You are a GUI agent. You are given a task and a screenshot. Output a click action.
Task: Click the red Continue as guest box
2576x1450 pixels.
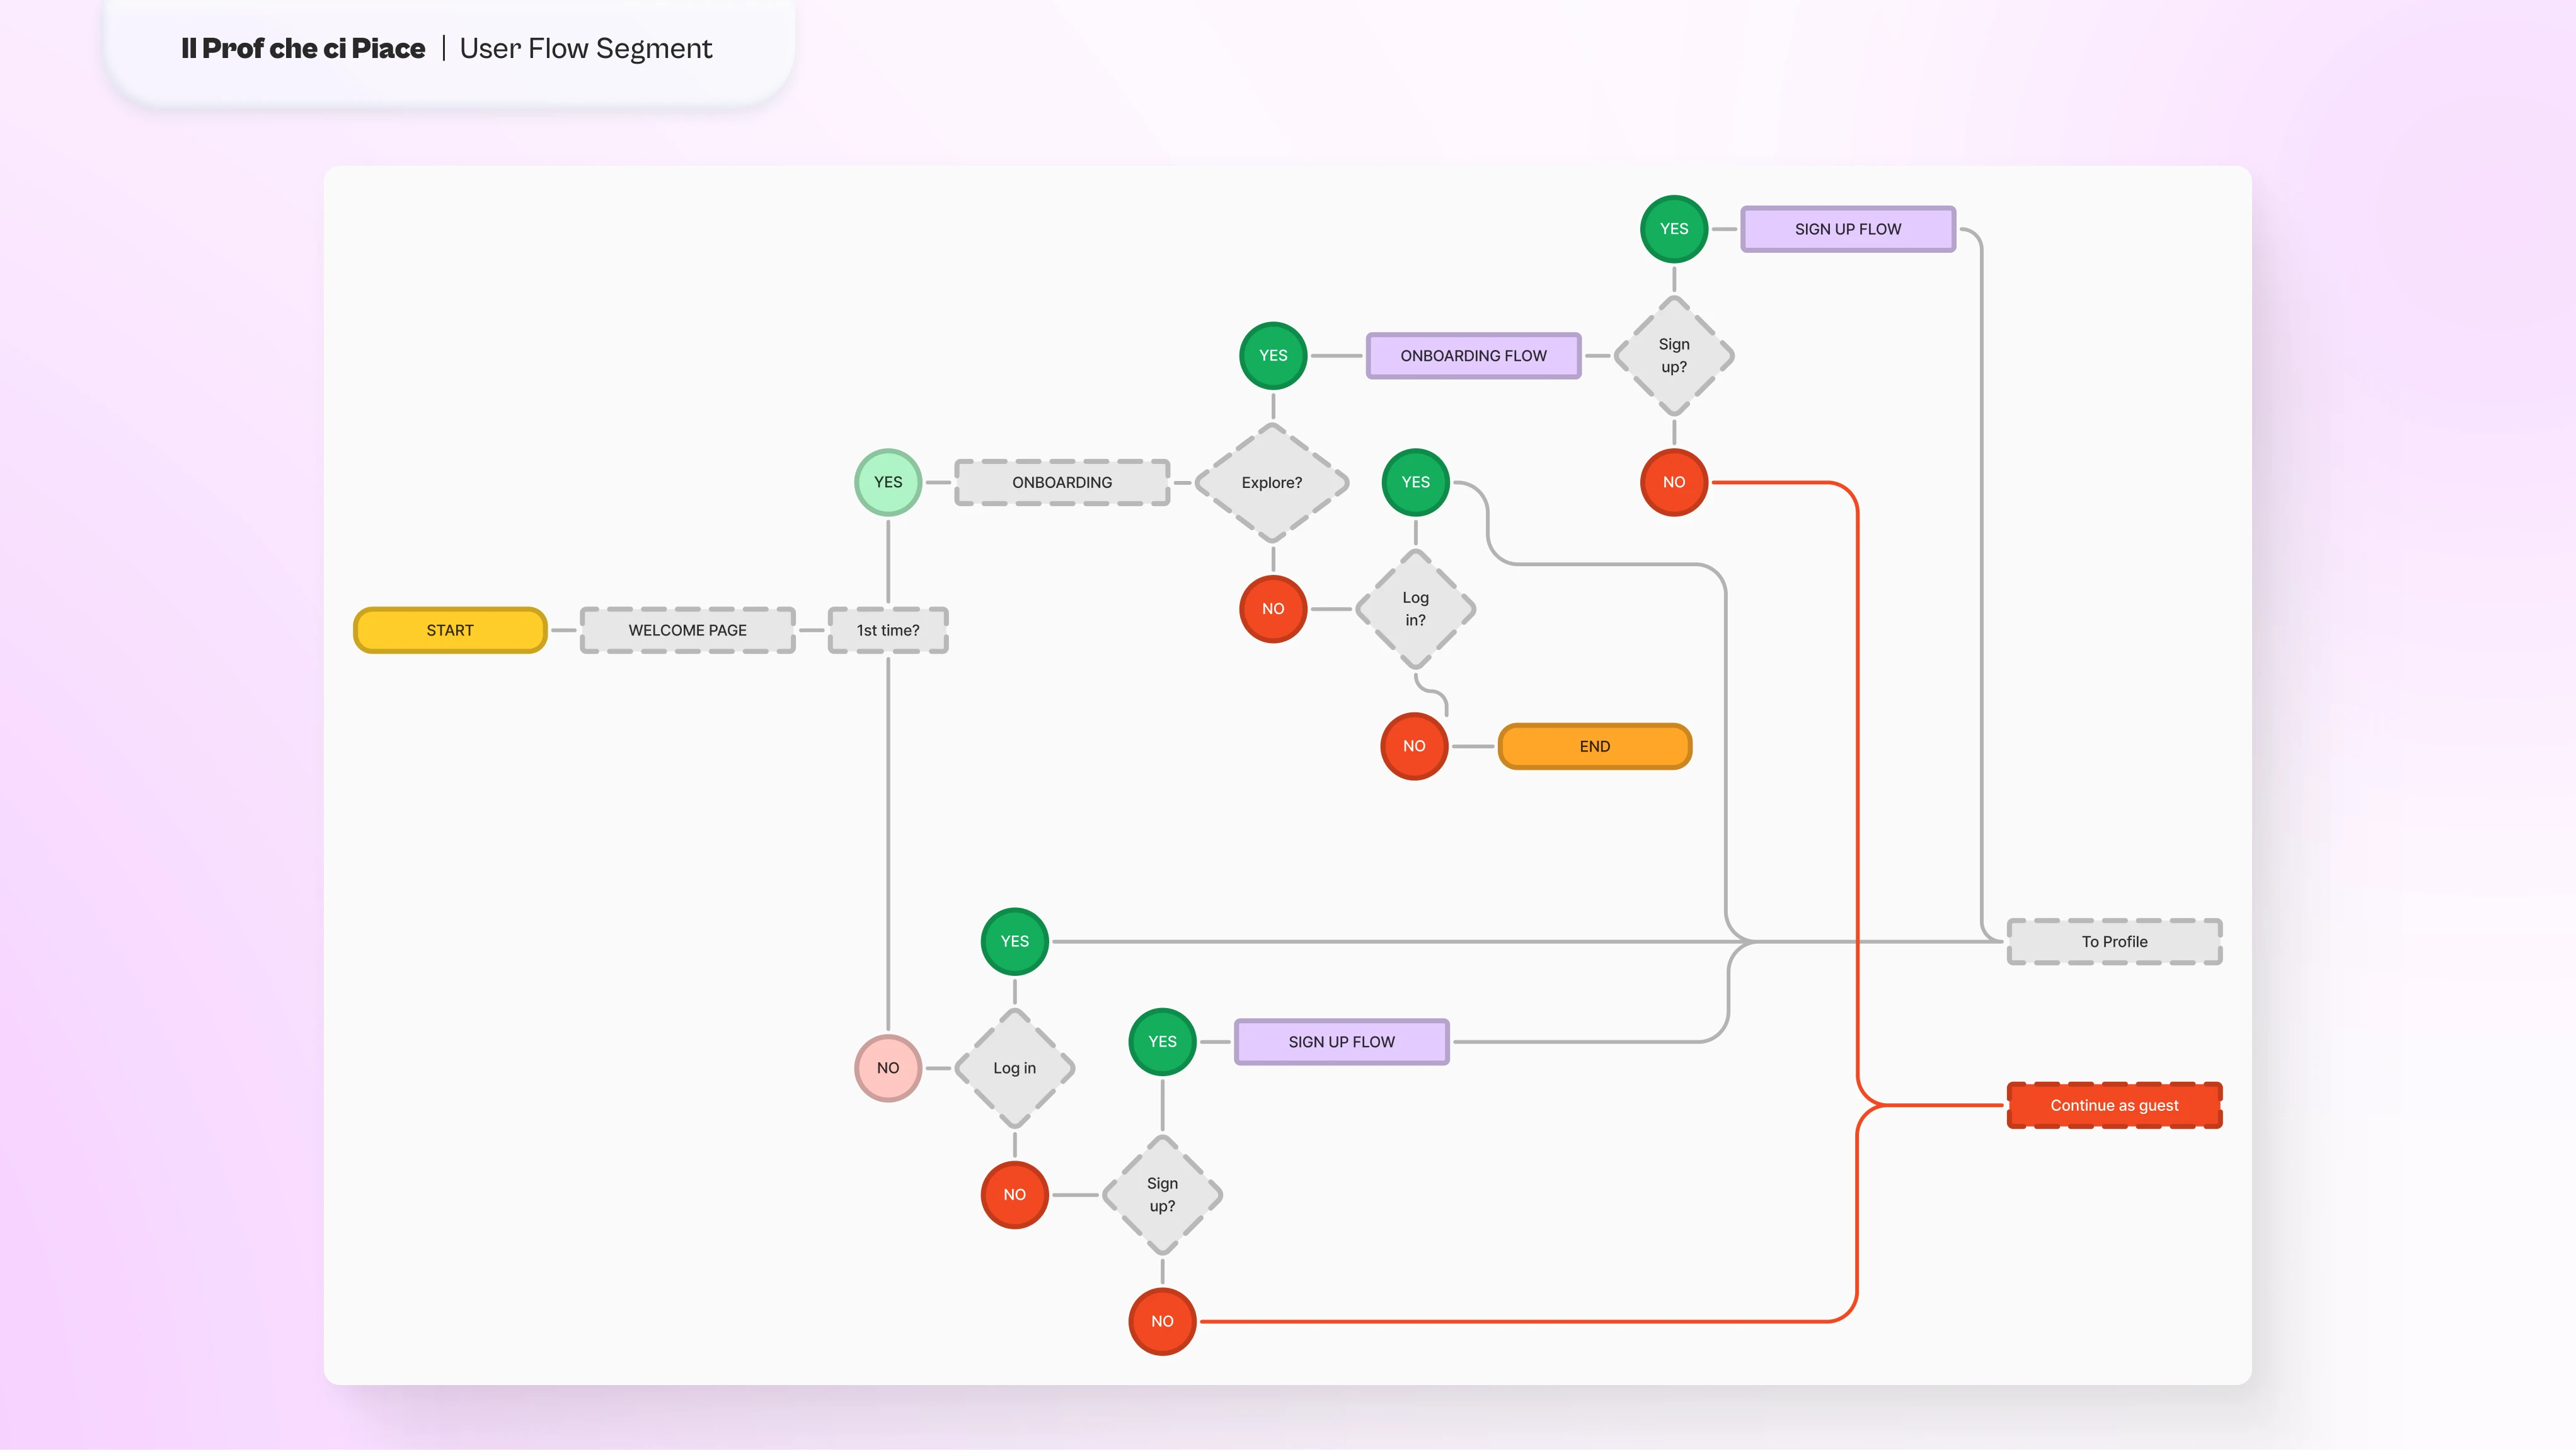(x=2114, y=1106)
